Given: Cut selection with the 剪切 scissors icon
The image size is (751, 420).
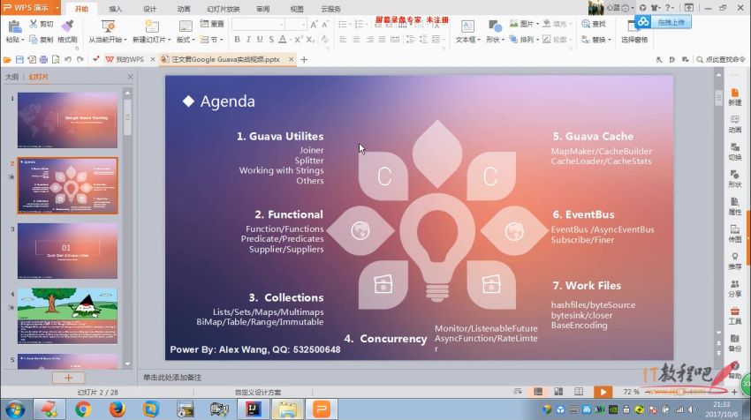Looking at the screenshot, I should pyautogui.click(x=33, y=24).
